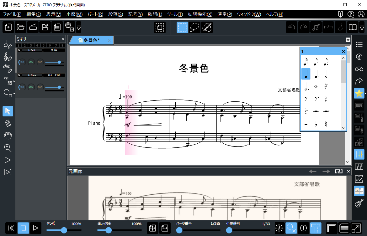Toggle the mixer panel button in sidebar

point(359,154)
